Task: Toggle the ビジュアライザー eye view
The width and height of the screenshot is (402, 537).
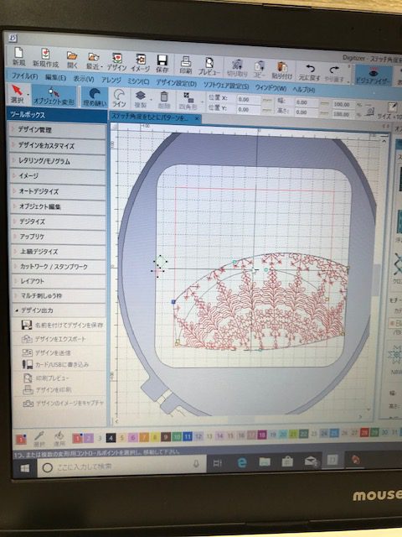Action: tap(373, 75)
